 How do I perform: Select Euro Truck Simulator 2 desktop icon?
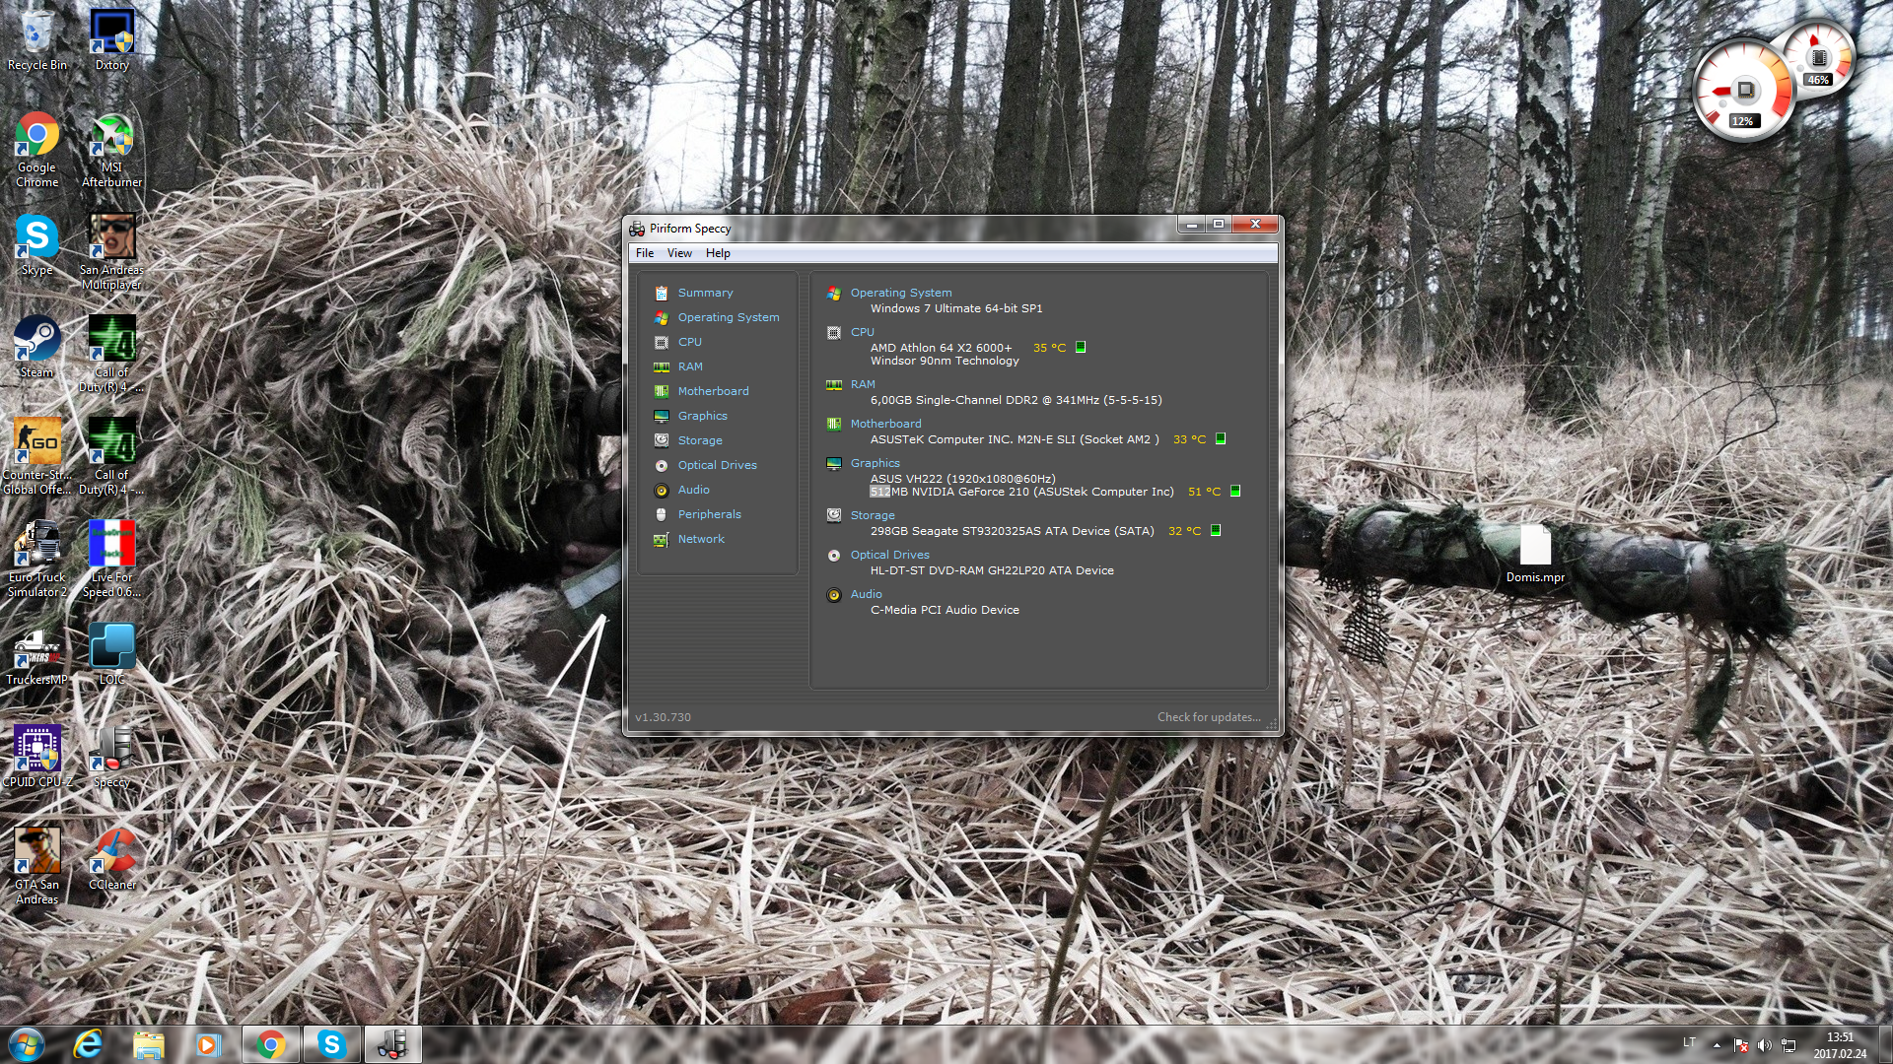[37, 560]
